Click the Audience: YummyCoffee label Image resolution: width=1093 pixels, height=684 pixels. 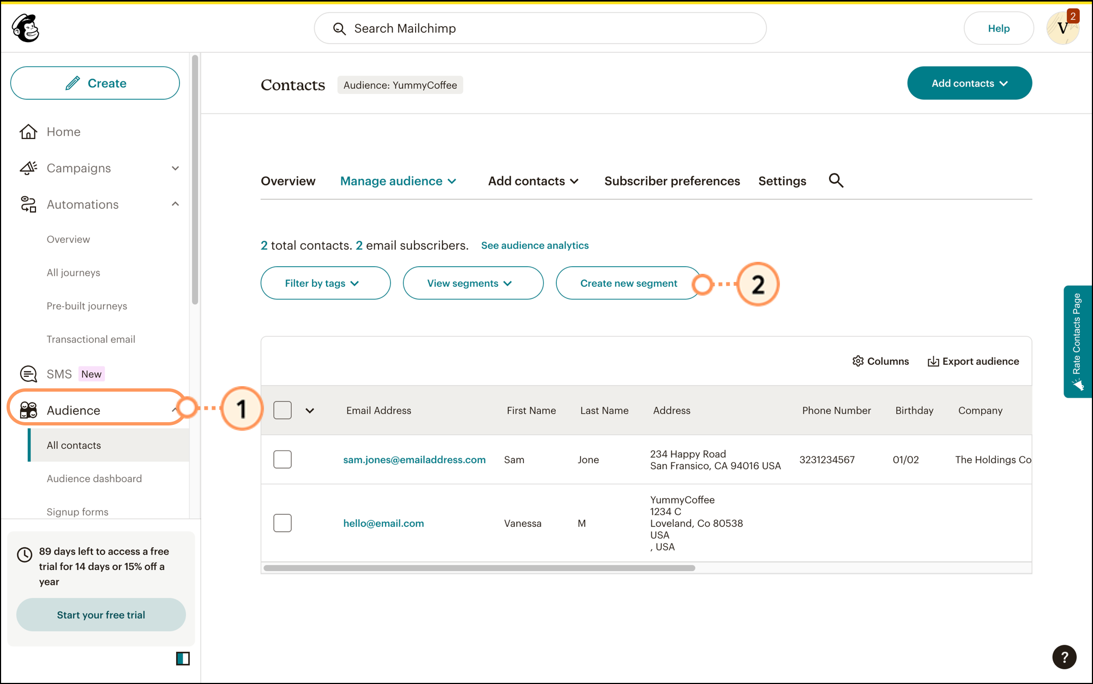click(400, 85)
